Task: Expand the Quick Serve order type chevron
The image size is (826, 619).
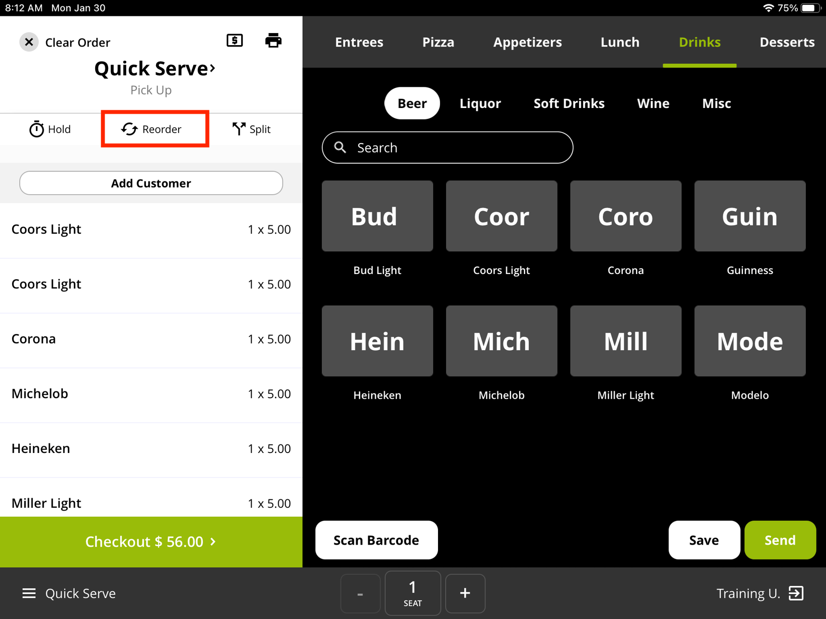Action: (212, 69)
